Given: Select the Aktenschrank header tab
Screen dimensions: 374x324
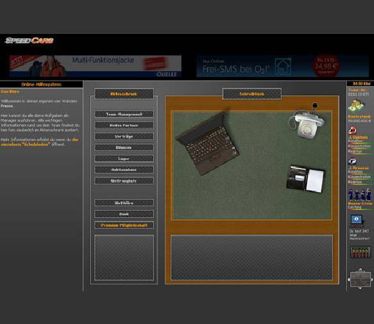Looking at the screenshot, I should (124, 94).
